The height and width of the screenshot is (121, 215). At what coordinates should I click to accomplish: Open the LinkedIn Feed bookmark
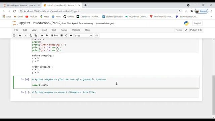click(113, 16)
